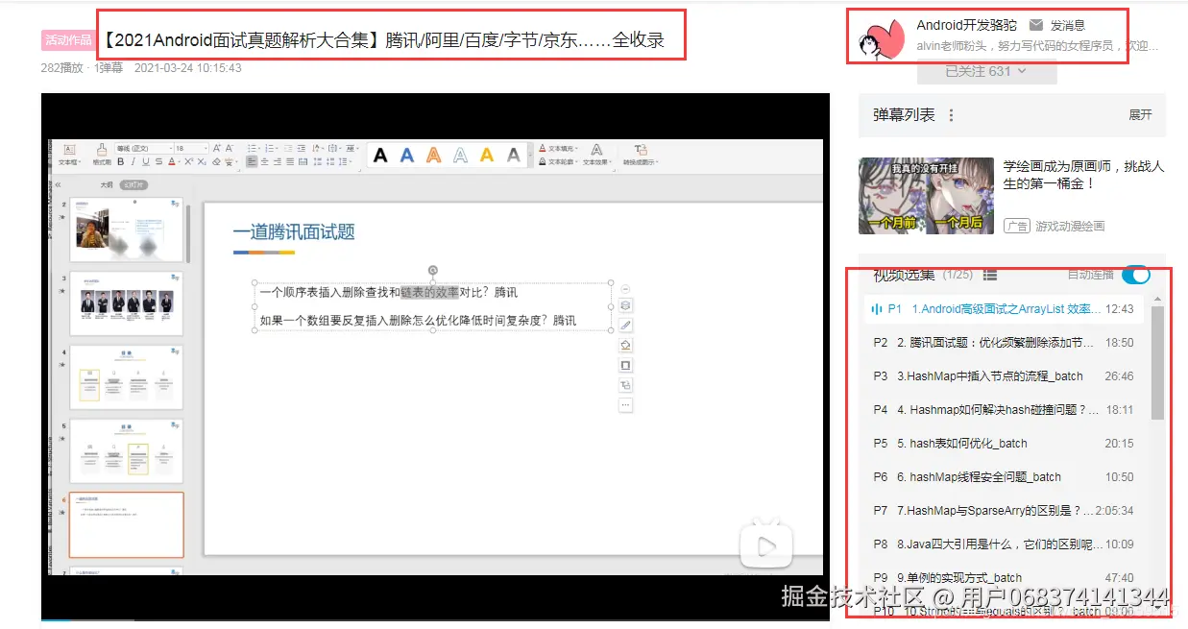Click the text box (文本框) icon in video toolbar

69,152
